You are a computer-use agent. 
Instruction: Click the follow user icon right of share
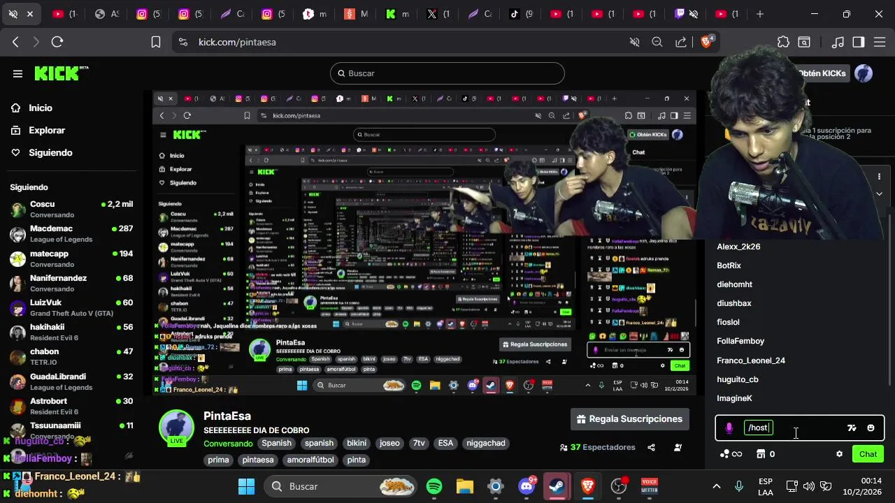coord(678,447)
